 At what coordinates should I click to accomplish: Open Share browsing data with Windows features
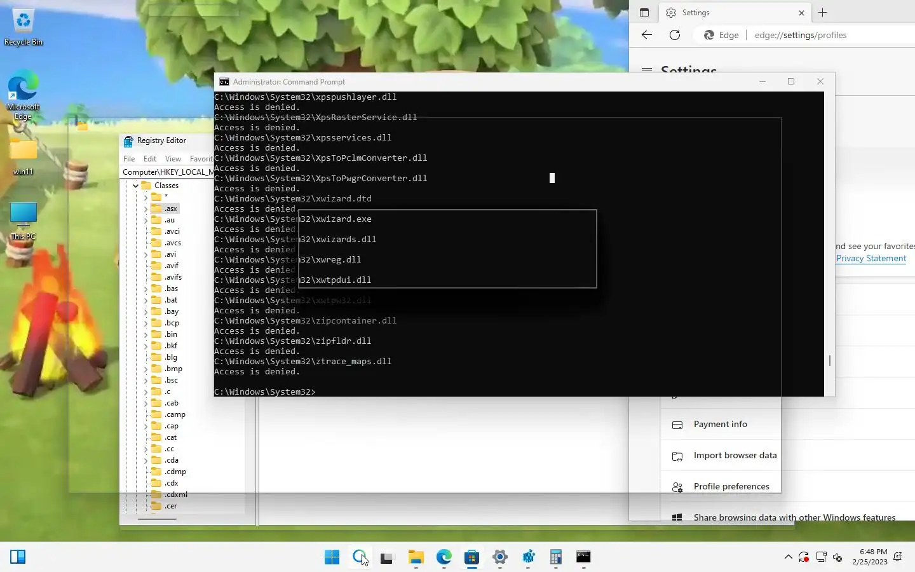click(794, 517)
